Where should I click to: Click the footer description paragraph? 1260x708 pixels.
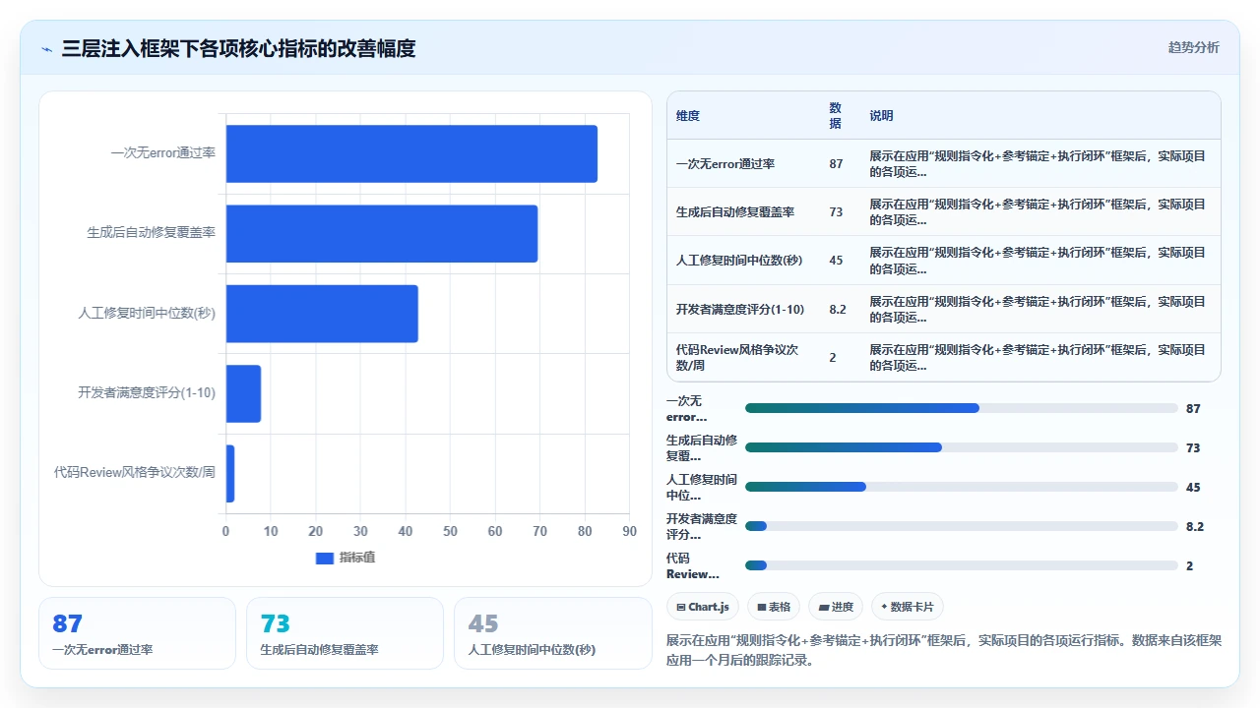click(x=944, y=650)
